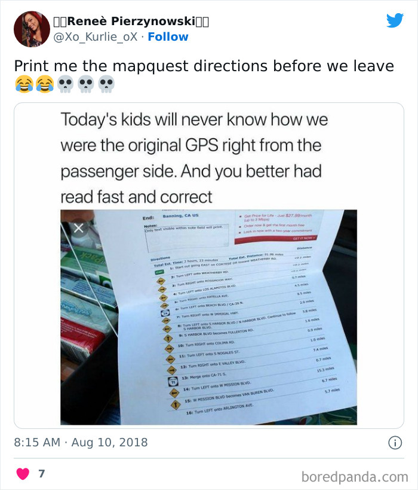Open the tweet info circle icon
Image resolution: width=418 pixels, height=490 pixels.
(x=394, y=443)
